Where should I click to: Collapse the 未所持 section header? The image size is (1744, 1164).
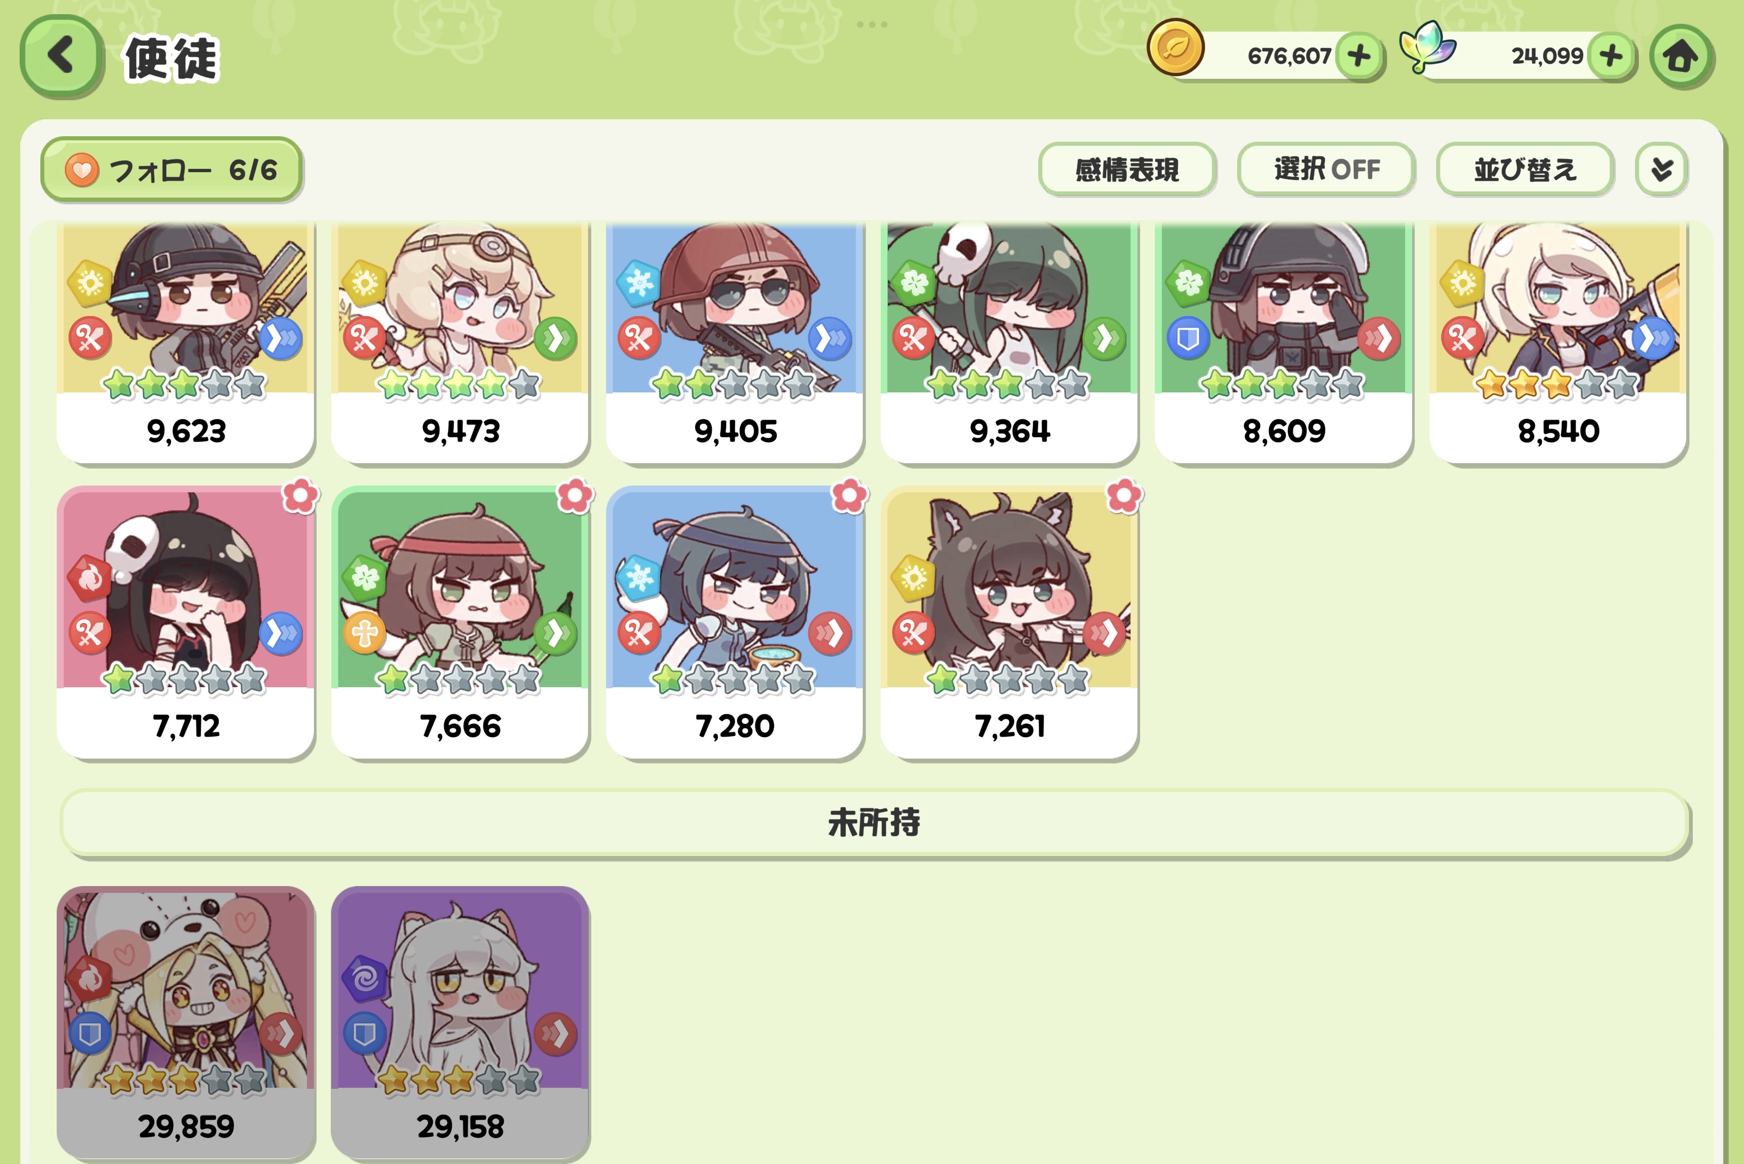click(875, 823)
